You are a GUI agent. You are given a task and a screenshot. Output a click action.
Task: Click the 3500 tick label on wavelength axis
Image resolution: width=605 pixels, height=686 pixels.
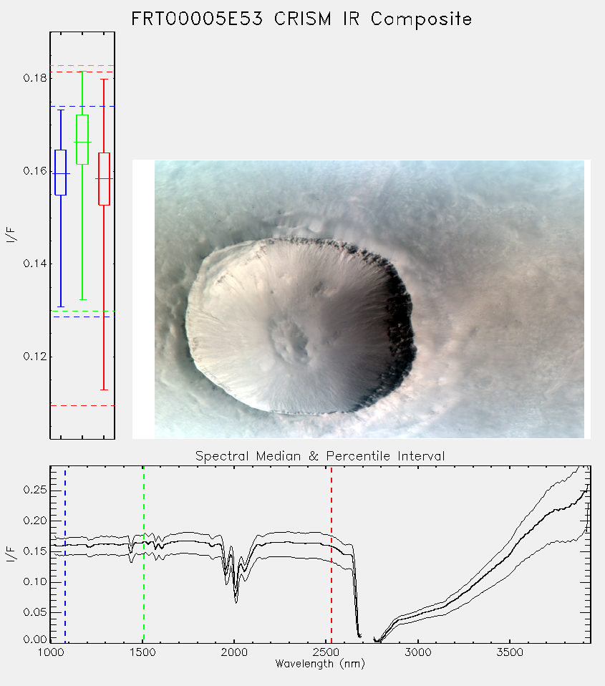pyautogui.click(x=510, y=652)
